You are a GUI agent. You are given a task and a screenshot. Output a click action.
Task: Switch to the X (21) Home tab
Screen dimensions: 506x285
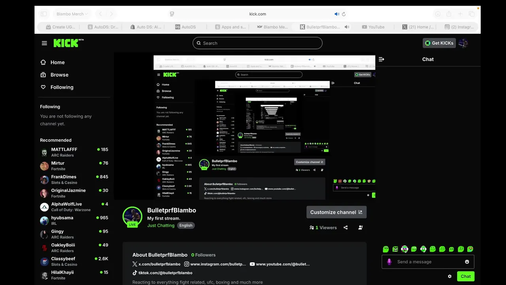click(x=418, y=27)
